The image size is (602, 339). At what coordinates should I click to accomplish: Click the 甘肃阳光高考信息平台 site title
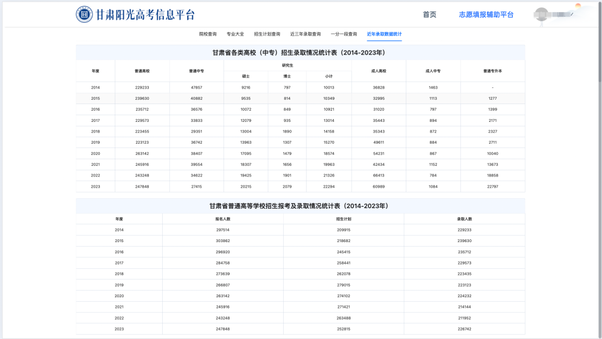[x=145, y=14]
